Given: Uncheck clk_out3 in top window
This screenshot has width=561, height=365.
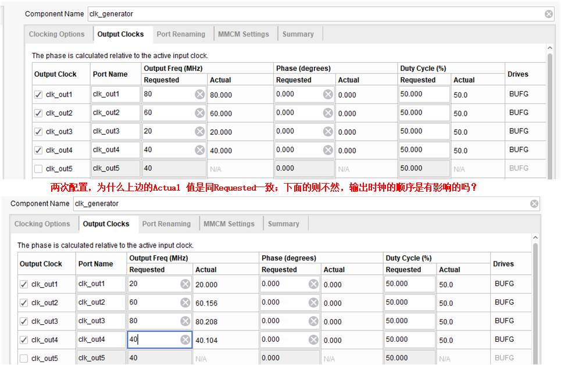Looking at the screenshot, I should [38, 132].
